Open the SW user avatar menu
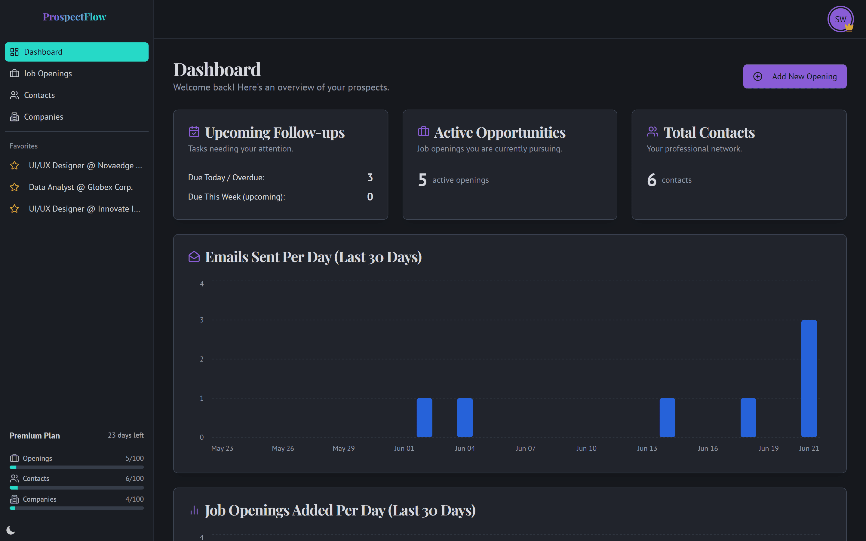866x541 pixels. click(840, 19)
